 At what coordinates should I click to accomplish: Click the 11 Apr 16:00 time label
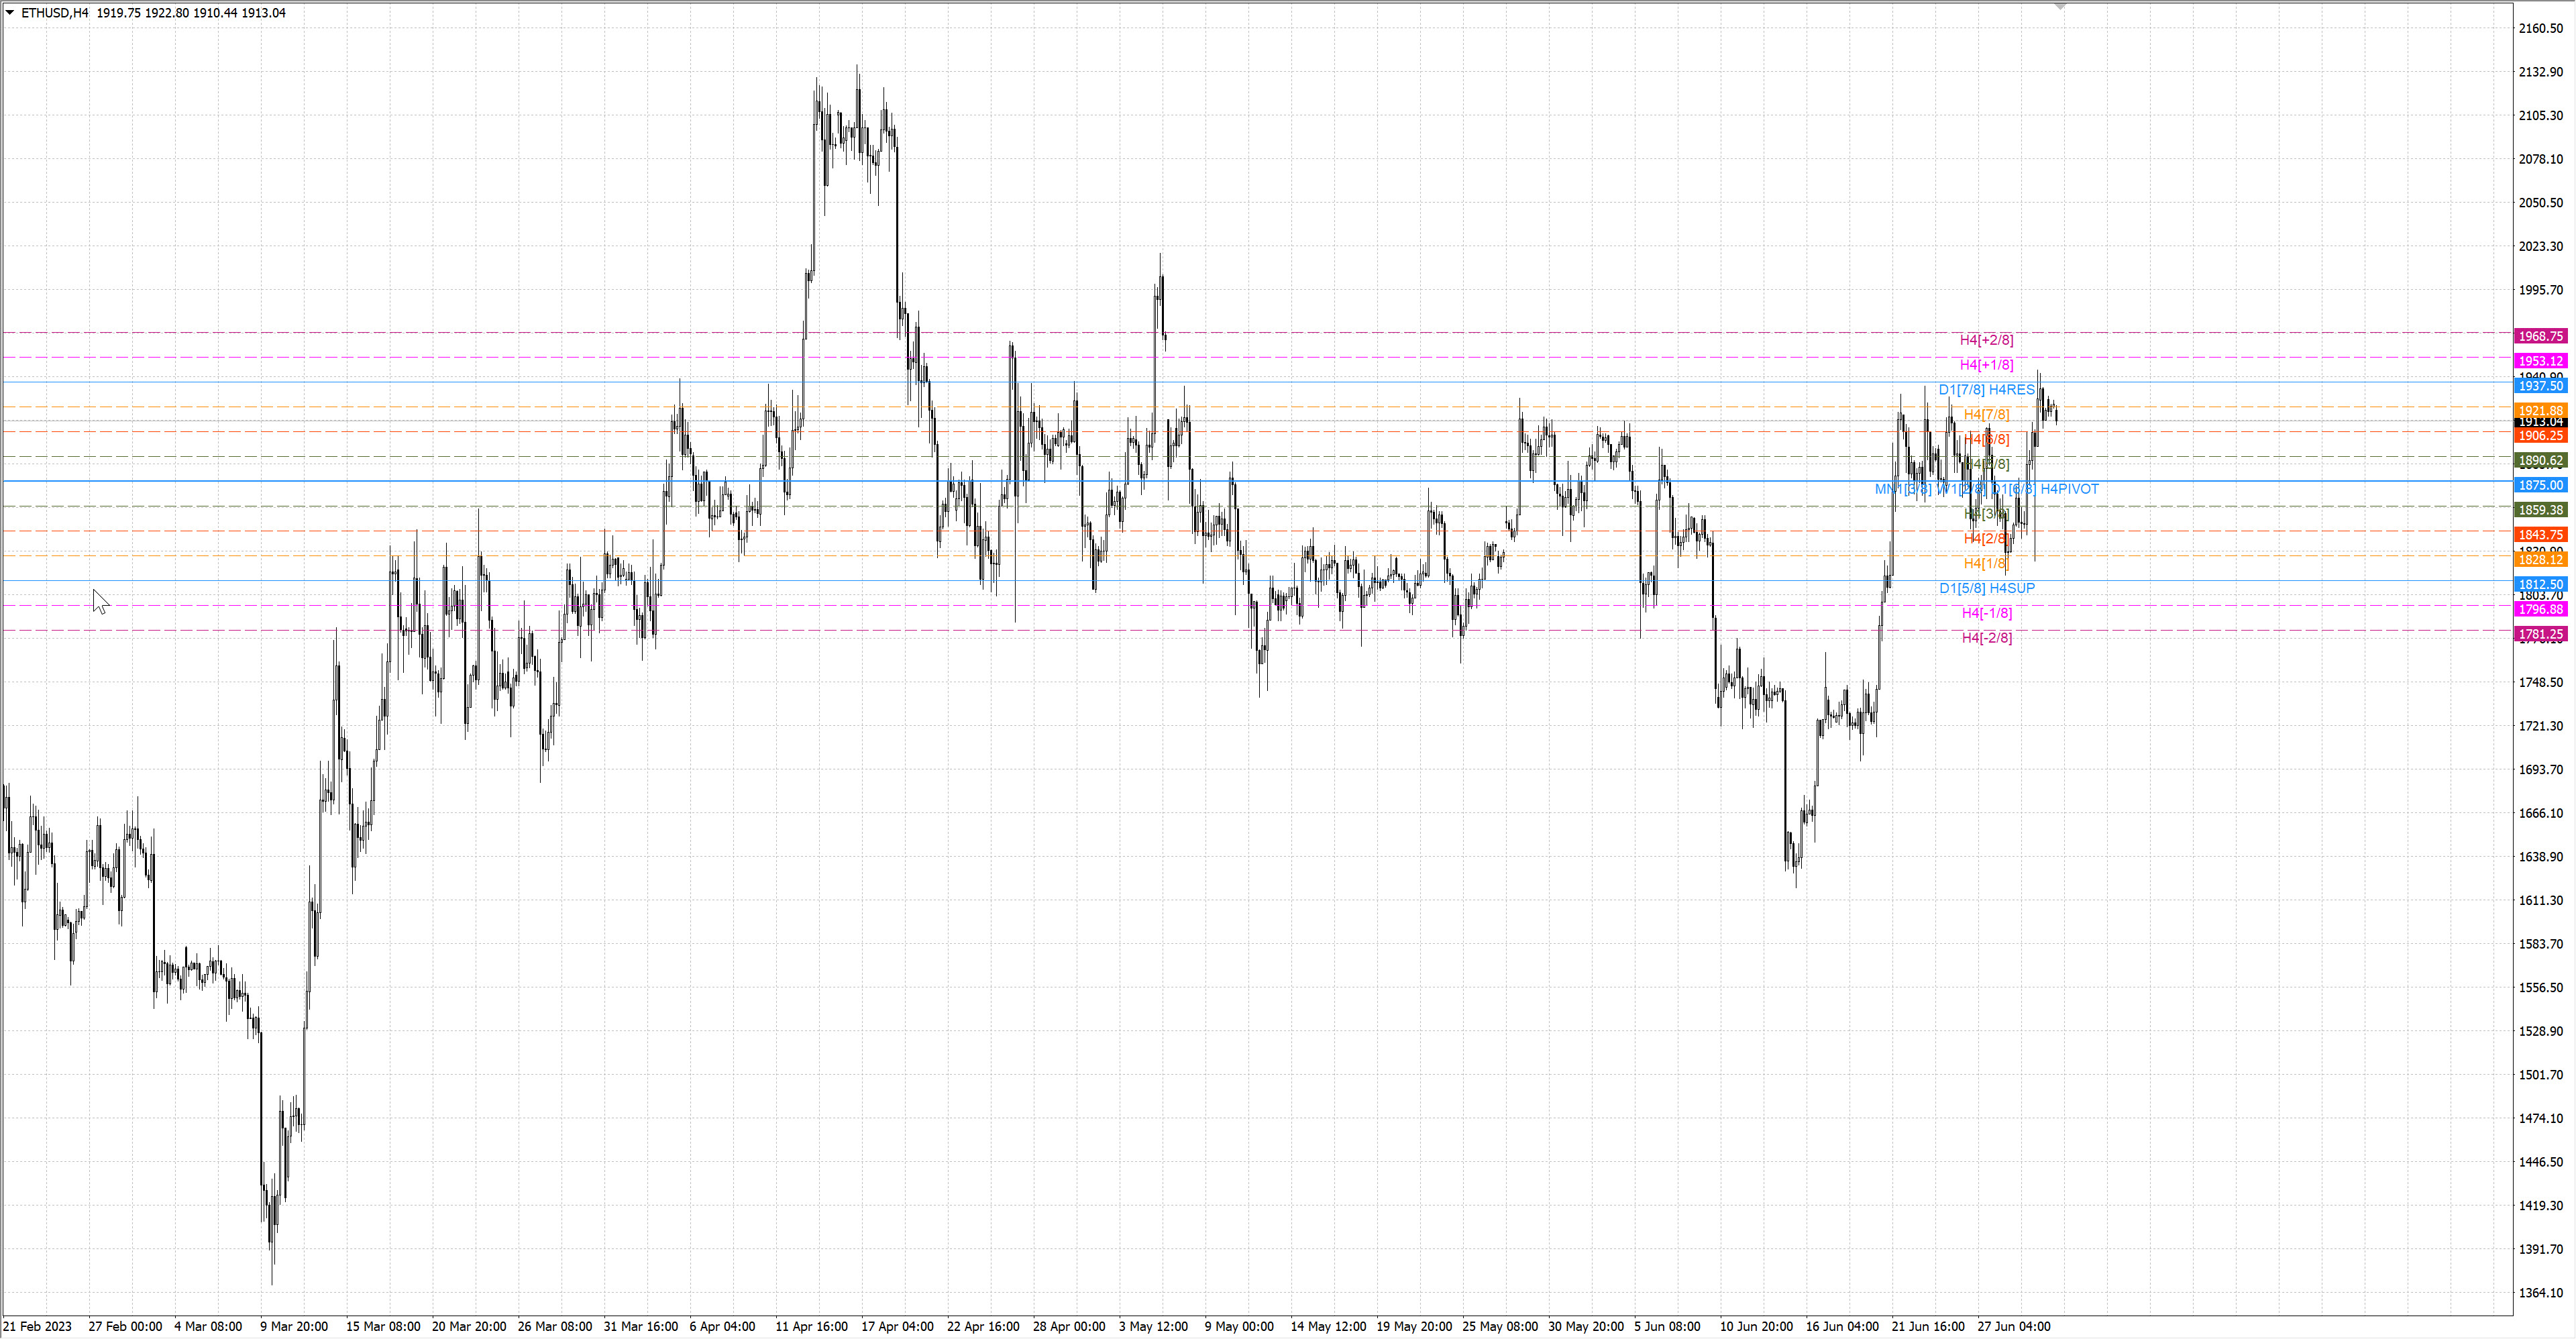point(811,1326)
